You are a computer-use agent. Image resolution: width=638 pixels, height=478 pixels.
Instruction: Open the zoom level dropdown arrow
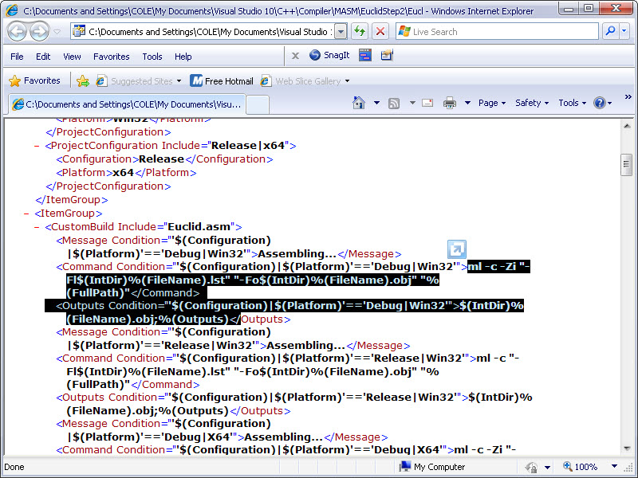pyautogui.click(x=614, y=466)
